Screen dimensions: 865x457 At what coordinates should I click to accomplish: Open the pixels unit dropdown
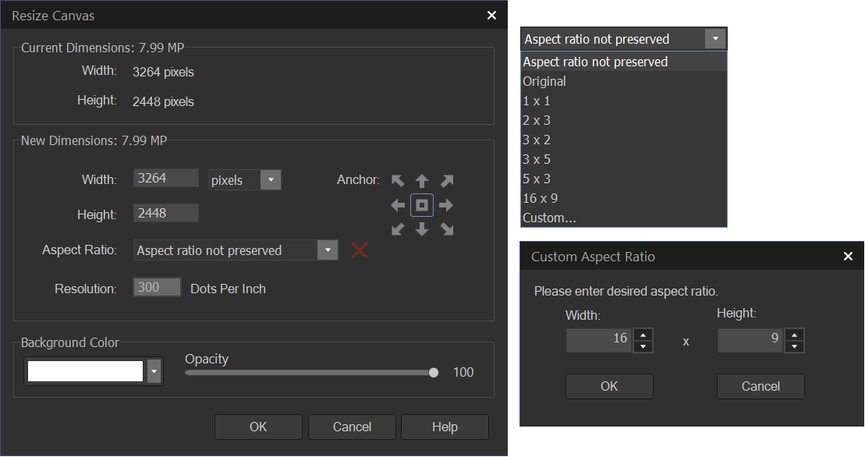pyautogui.click(x=271, y=180)
